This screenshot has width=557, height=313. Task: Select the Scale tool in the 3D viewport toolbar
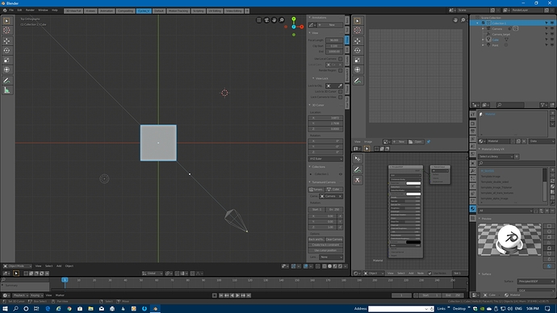pos(6,60)
